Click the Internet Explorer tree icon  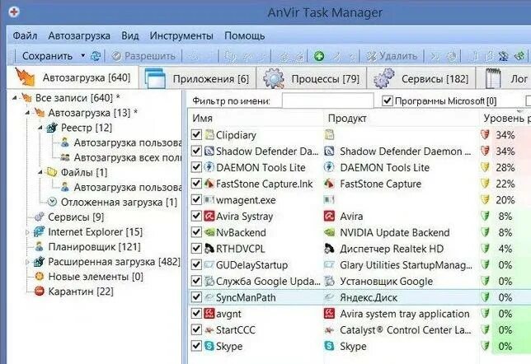pyautogui.click(x=40, y=231)
